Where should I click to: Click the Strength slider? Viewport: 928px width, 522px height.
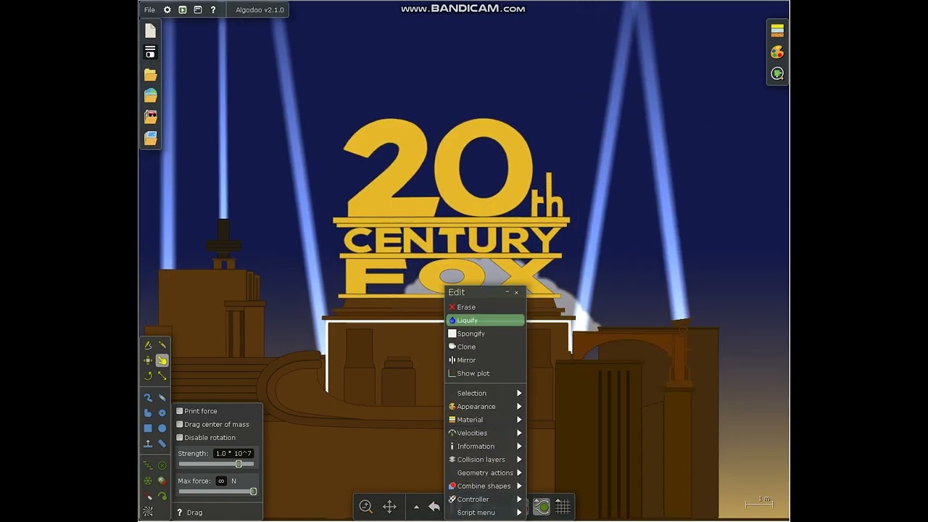[216, 464]
